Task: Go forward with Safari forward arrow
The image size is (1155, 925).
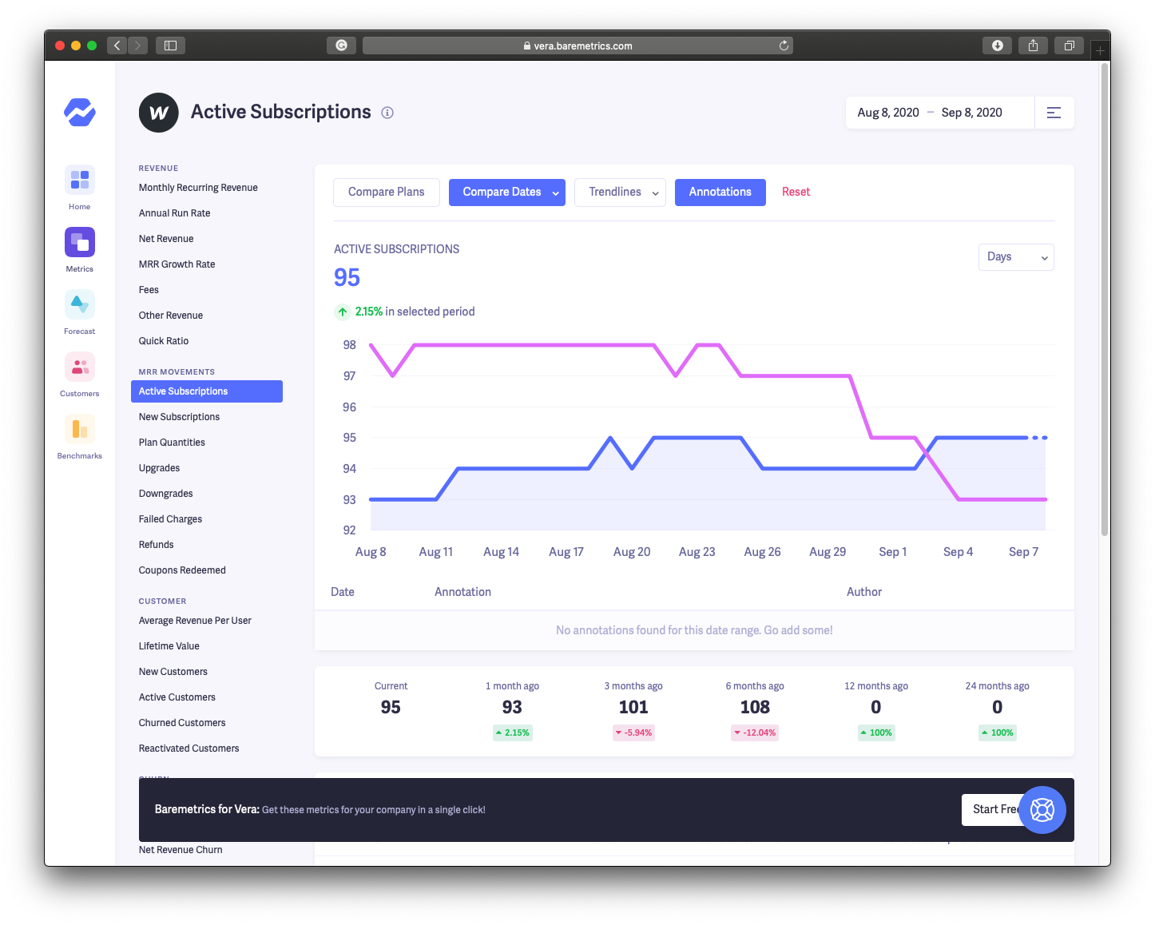Action: pos(138,46)
